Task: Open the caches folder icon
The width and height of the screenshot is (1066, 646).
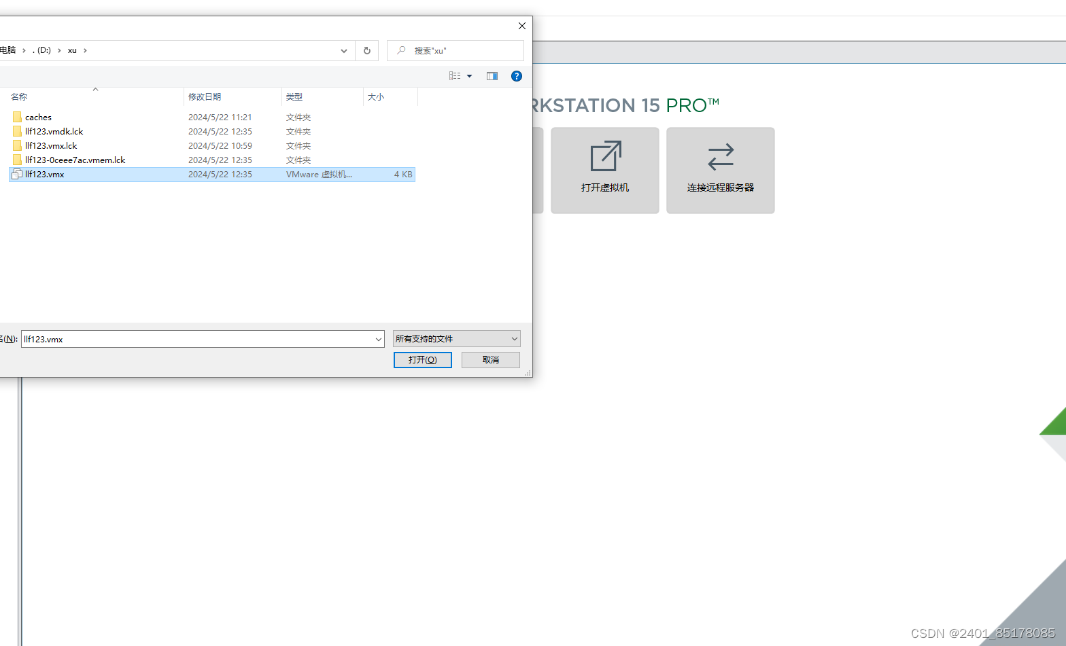Action: 17,117
